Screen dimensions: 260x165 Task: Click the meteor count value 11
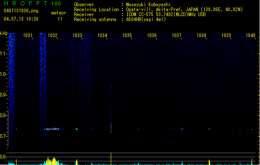[60, 19]
